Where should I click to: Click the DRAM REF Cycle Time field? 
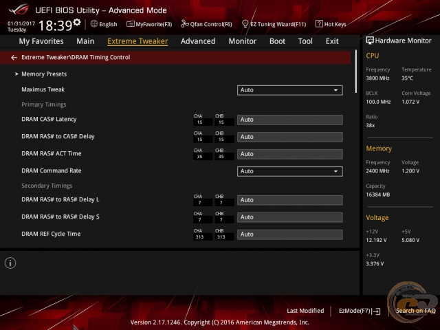pyautogui.click(x=290, y=234)
